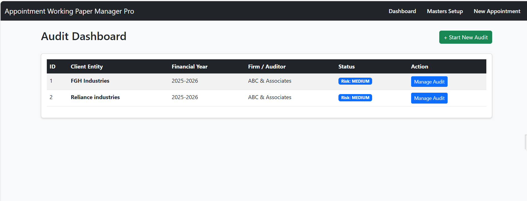Screen dimensions: 527x201
Task: Select the Risk: MEDIUM badge for FGH Industries
Action: coord(355,81)
